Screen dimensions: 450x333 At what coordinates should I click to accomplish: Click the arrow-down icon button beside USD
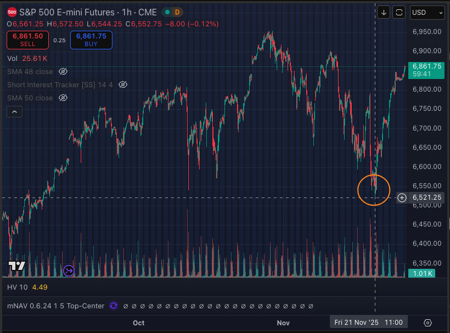point(384,12)
